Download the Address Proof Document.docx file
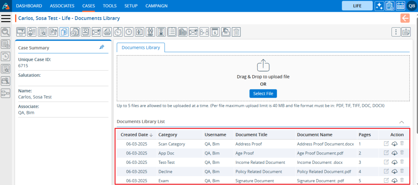 [394, 144]
